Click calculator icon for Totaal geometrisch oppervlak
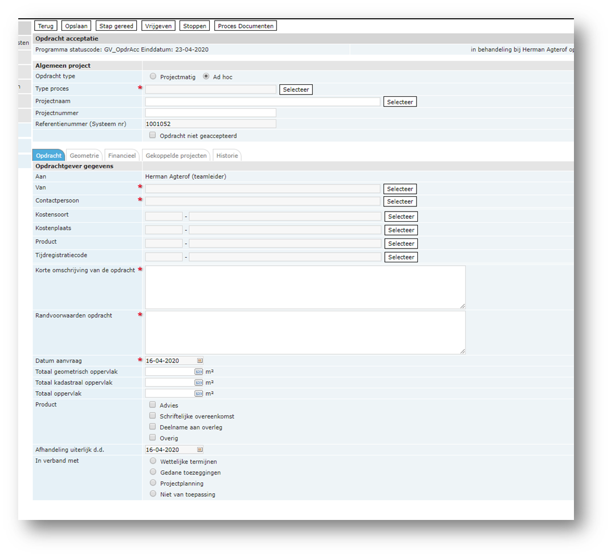The image size is (611, 557). (x=198, y=371)
